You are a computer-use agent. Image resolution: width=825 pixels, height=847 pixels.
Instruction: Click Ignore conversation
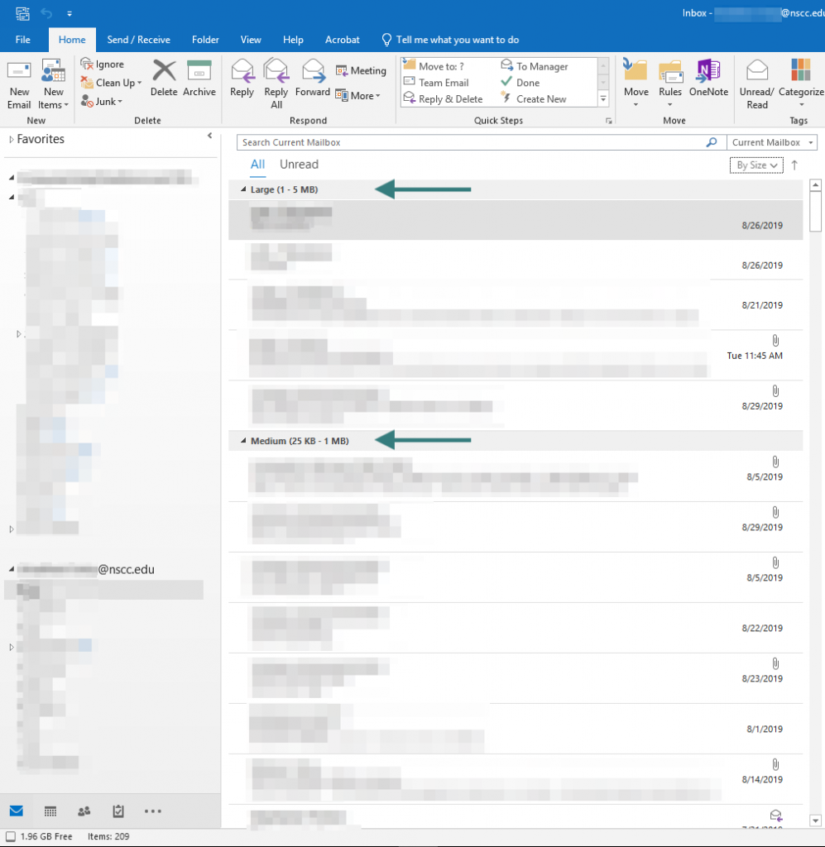pos(103,65)
